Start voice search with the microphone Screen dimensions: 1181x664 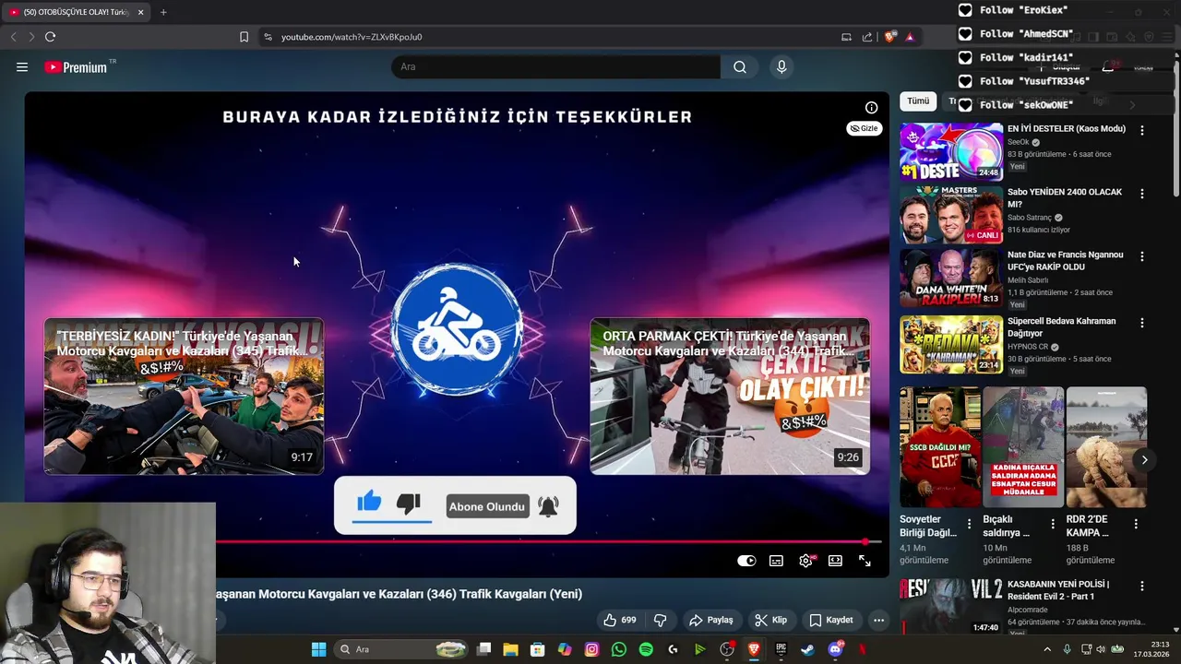tap(781, 67)
